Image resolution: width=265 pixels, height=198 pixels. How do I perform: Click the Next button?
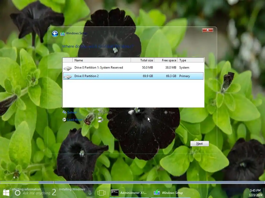[200, 144]
